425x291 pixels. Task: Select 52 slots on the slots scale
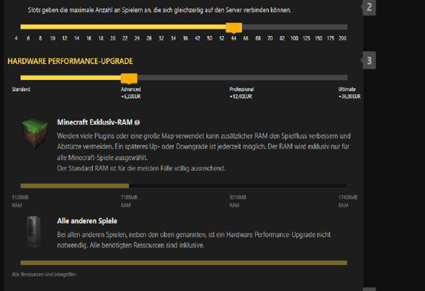[222, 38]
